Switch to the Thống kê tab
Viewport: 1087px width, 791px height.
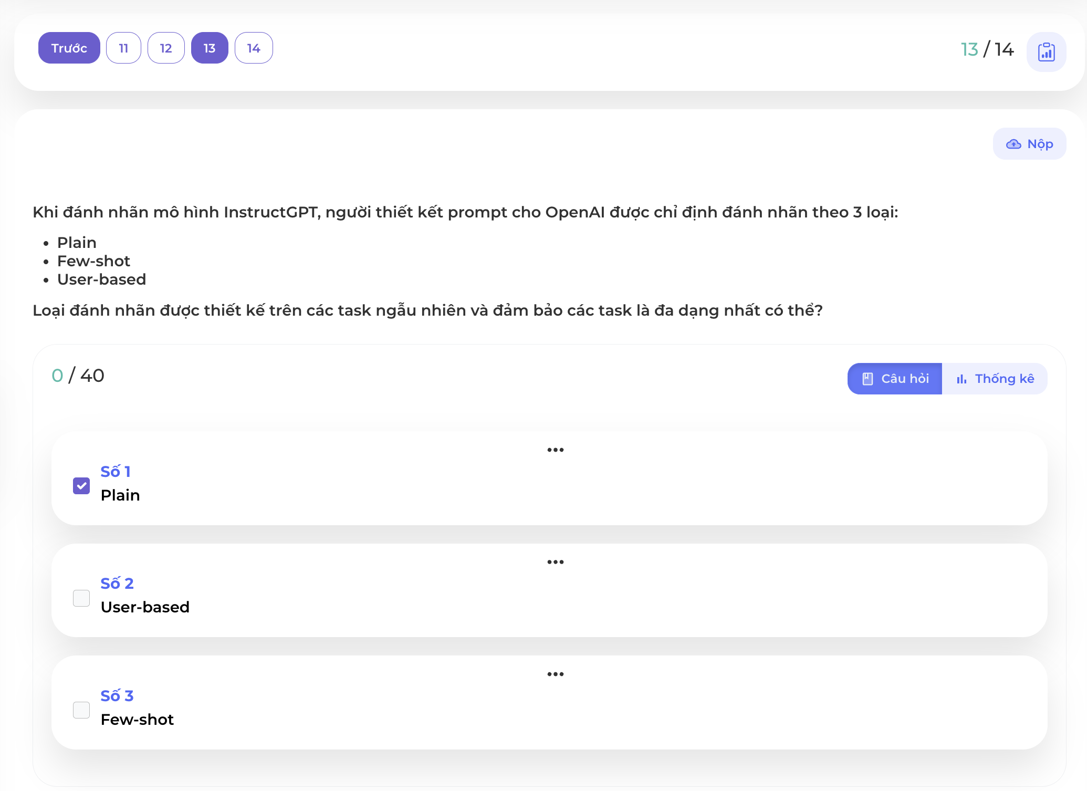point(995,379)
